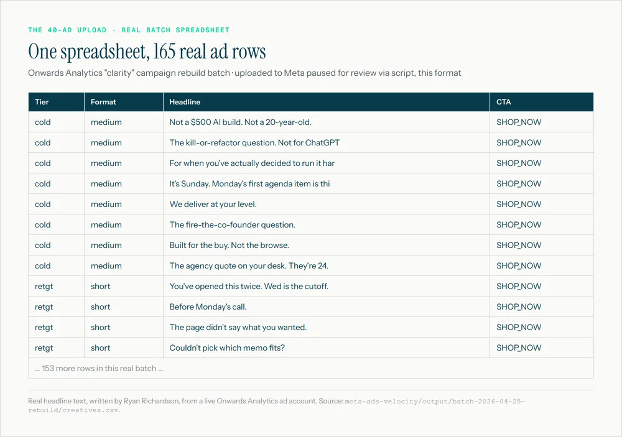
Task: Click SHOP_NOW in the 'It's Sunday' row
Action: pyautogui.click(x=519, y=183)
